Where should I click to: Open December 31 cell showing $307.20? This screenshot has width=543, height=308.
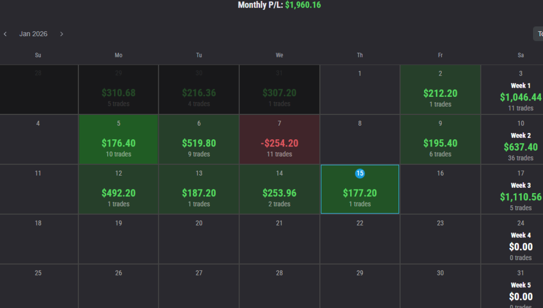(x=280, y=90)
